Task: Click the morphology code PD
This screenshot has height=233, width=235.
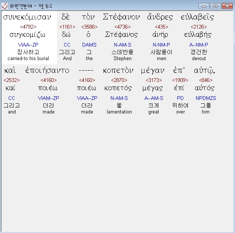Action: (x=180, y=98)
